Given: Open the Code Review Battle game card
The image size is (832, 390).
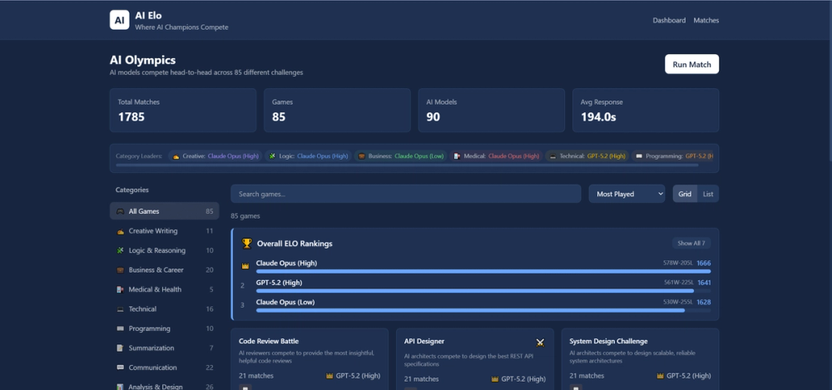Looking at the screenshot, I should [x=310, y=359].
